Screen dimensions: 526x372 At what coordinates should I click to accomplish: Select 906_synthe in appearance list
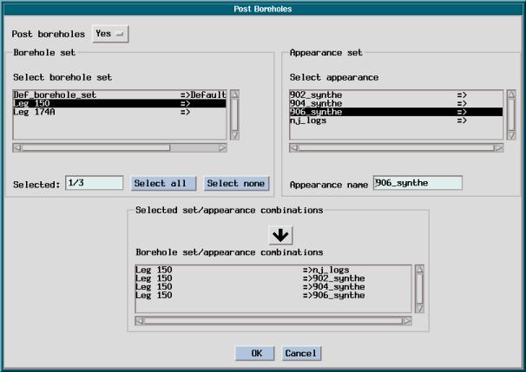(395, 112)
